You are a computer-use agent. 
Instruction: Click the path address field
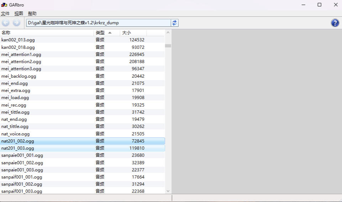click(98, 23)
